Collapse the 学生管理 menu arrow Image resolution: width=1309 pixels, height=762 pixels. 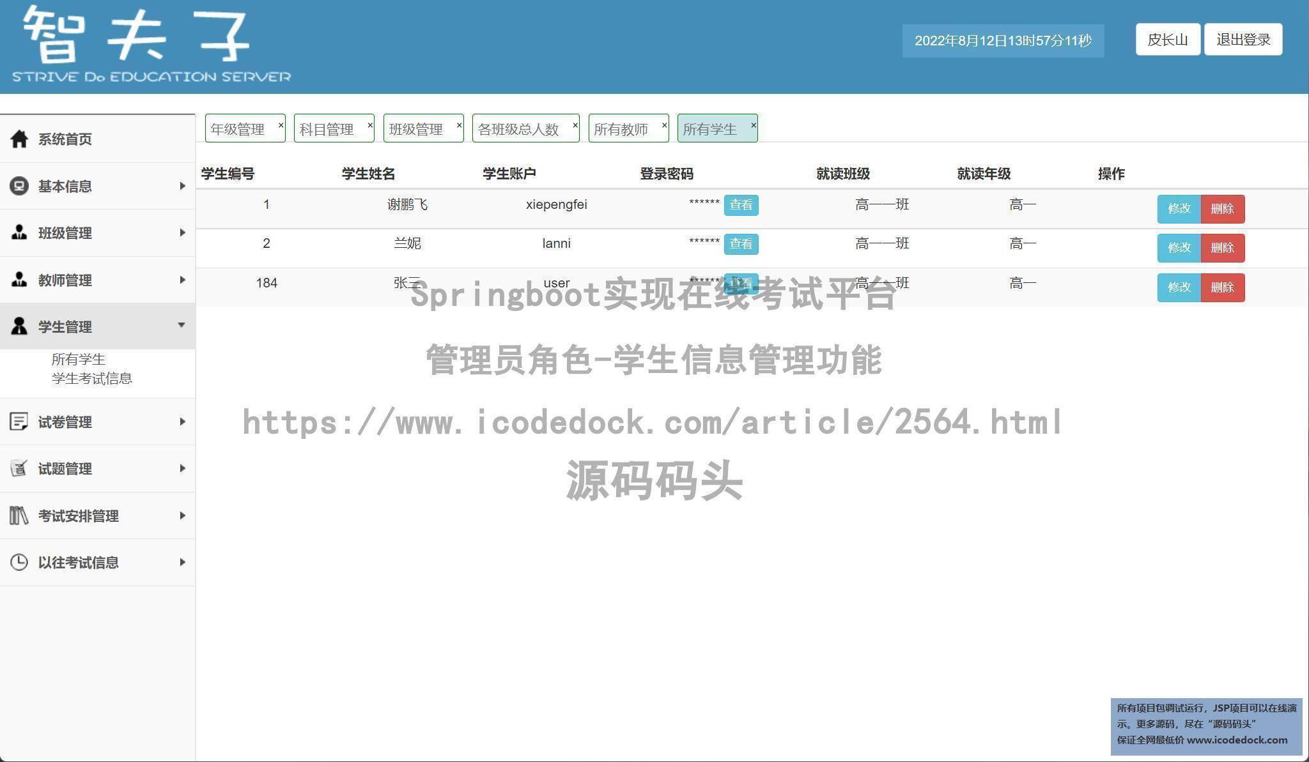tap(182, 325)
